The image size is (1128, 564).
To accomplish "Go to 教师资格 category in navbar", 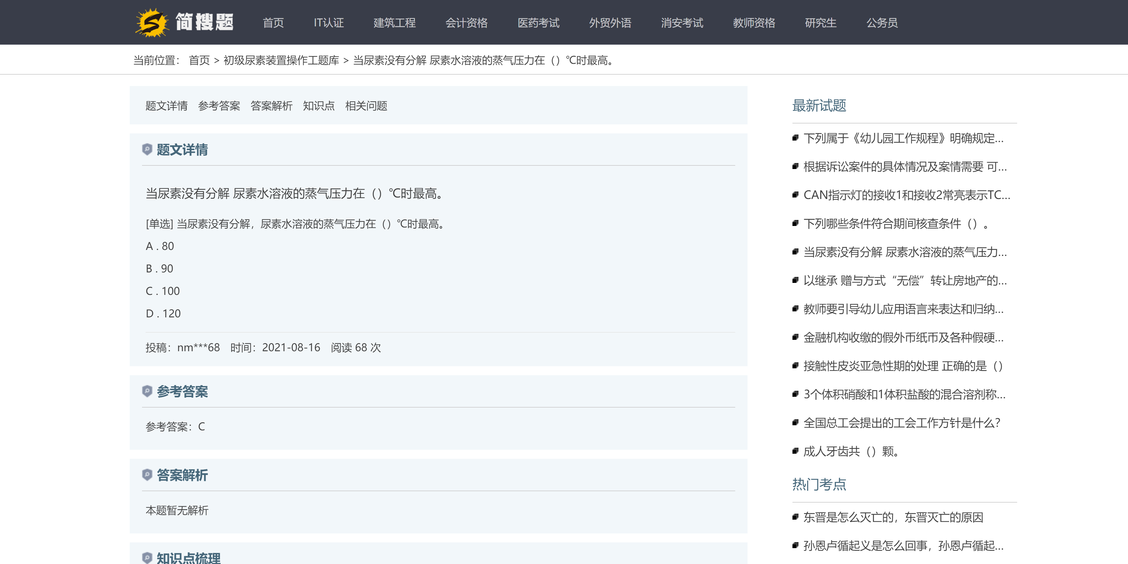I will (x=753, y=23).
